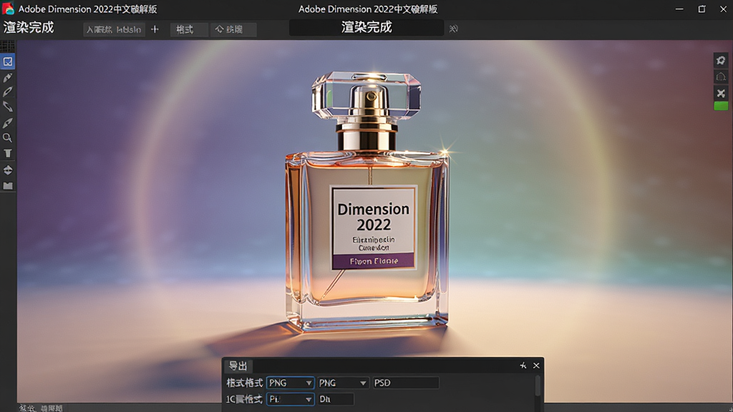Click the gear settings icon at top right
Image resolution: width=733 pixels, height=412 pixels.
tap(721, 60)
